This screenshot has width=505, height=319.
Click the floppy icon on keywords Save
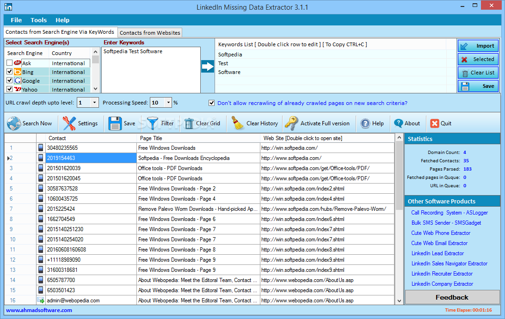click(x=465, y=86)
